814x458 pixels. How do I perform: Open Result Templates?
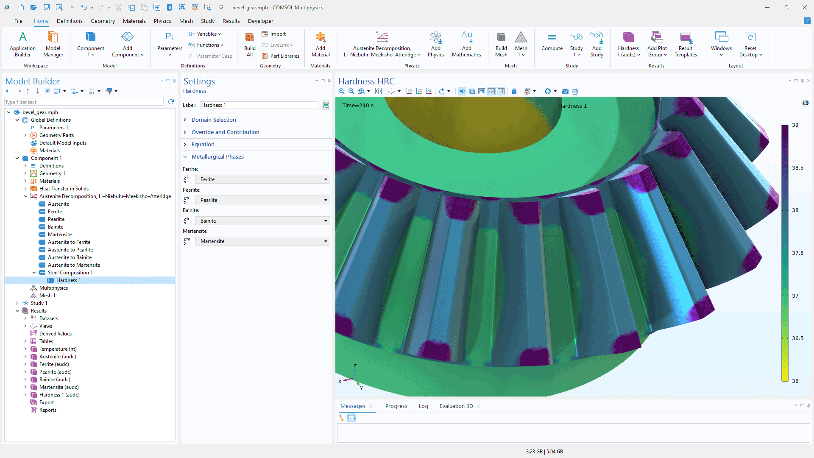[686, 44]
